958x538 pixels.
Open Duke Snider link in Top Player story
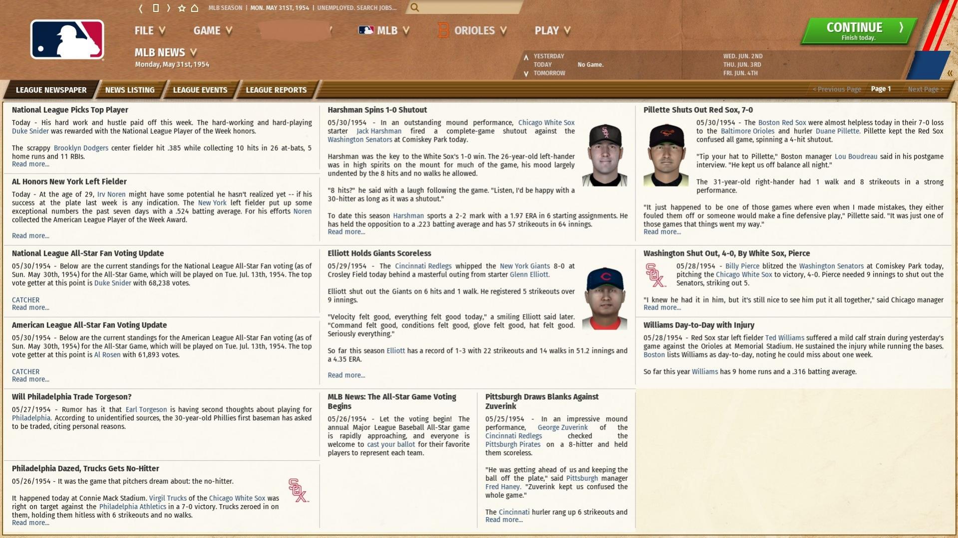click(x=30, y=131)
